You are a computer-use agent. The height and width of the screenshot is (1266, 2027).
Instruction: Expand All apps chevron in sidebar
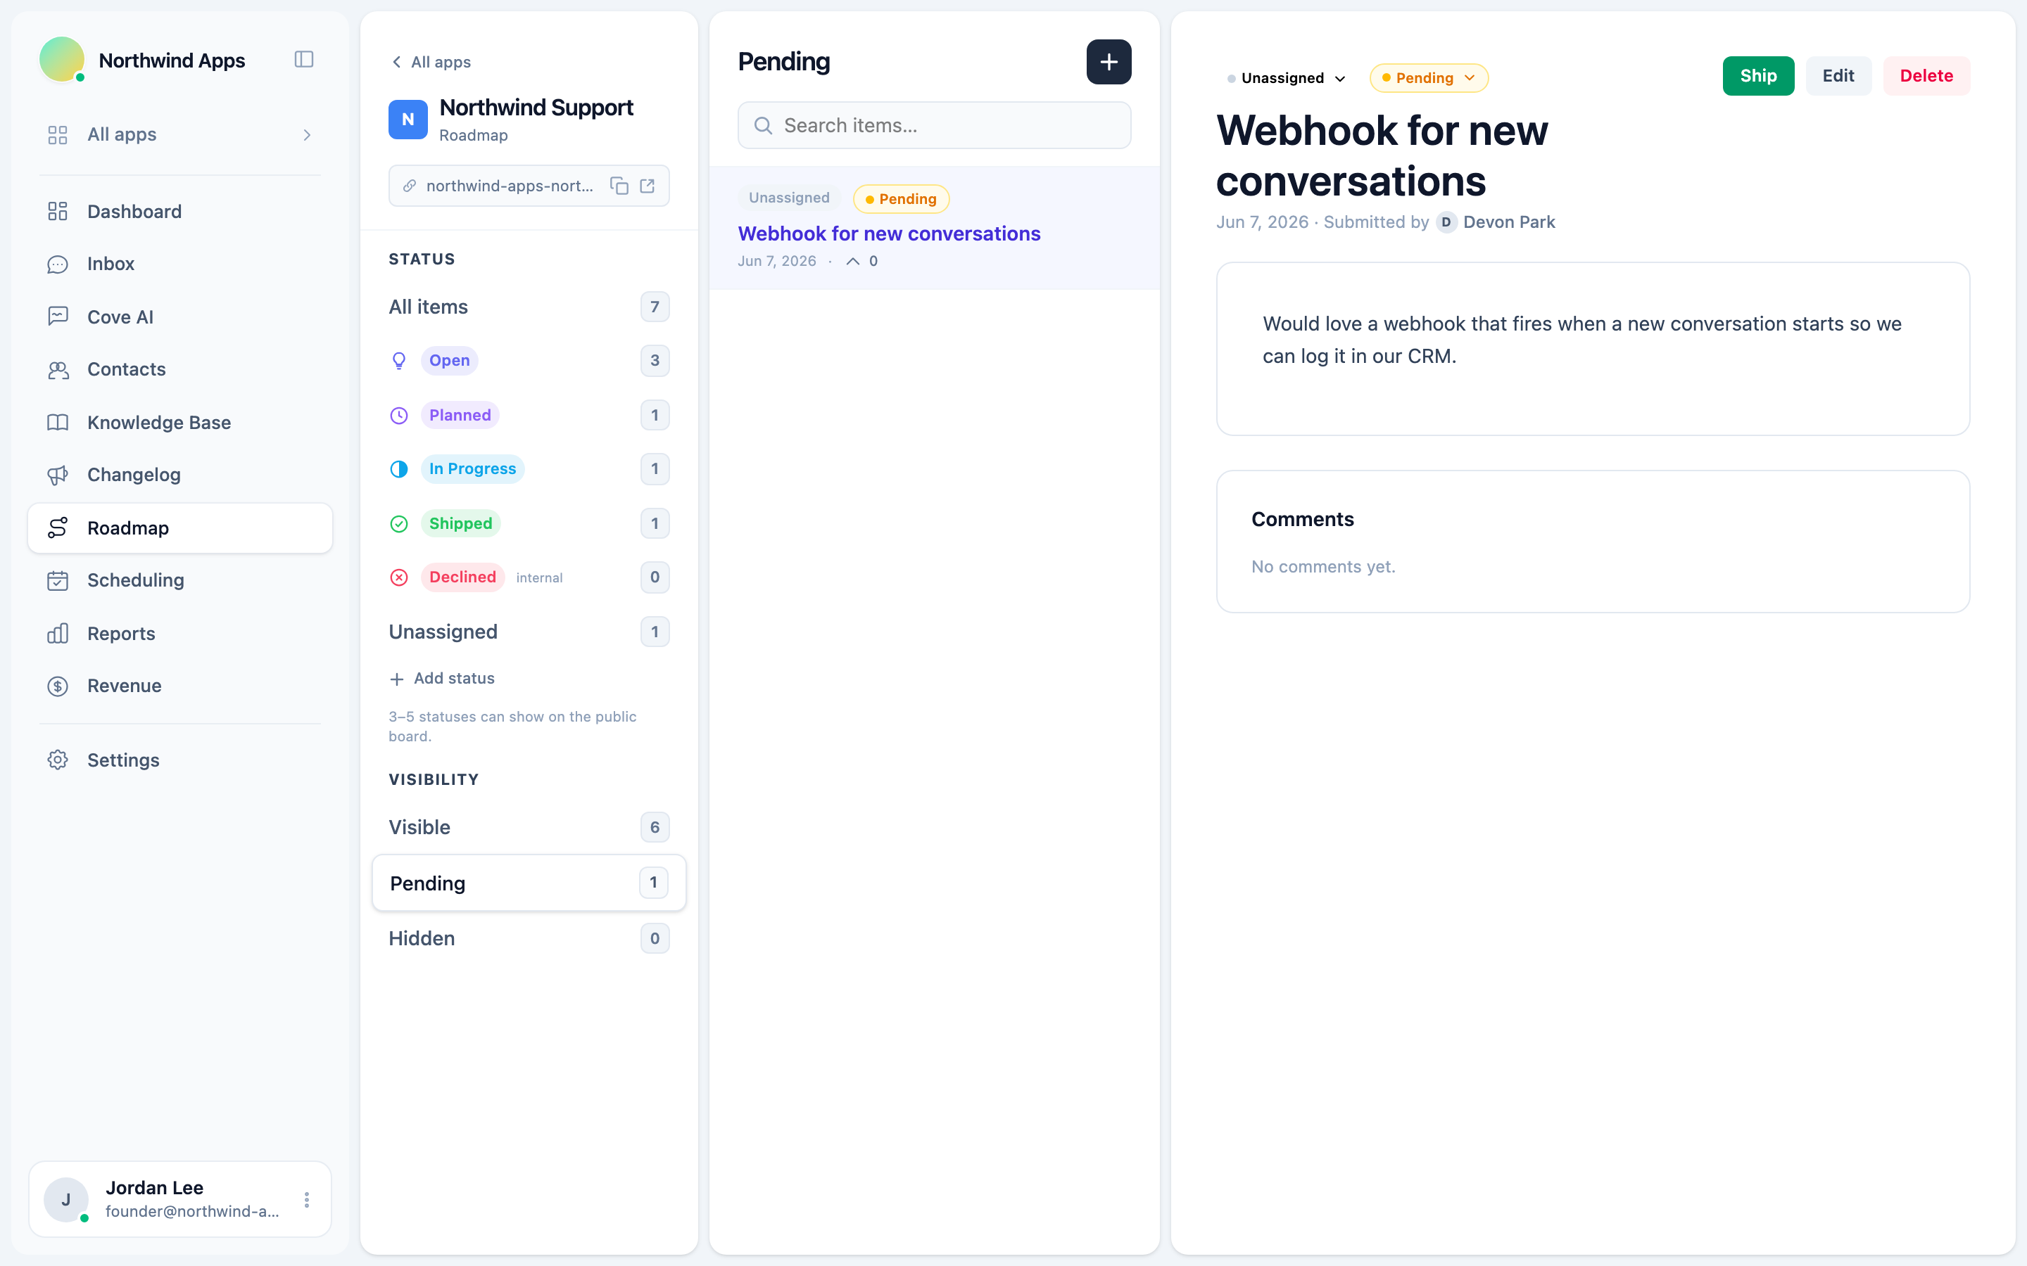coord(308,135)
